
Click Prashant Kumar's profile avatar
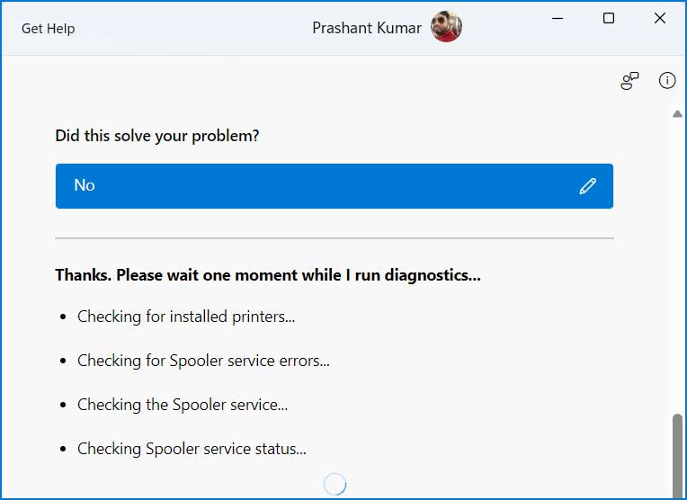(446, 27)
